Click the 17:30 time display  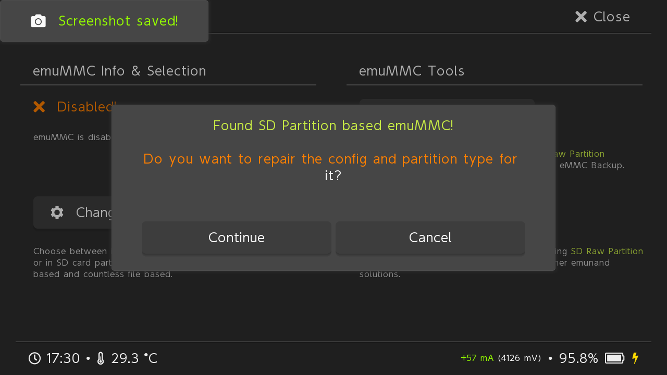click(63, 358)
